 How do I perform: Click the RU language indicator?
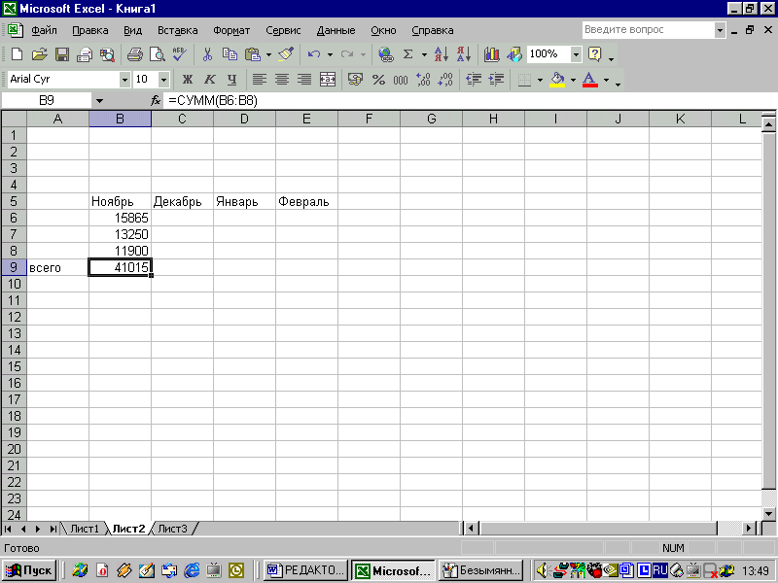659,570
